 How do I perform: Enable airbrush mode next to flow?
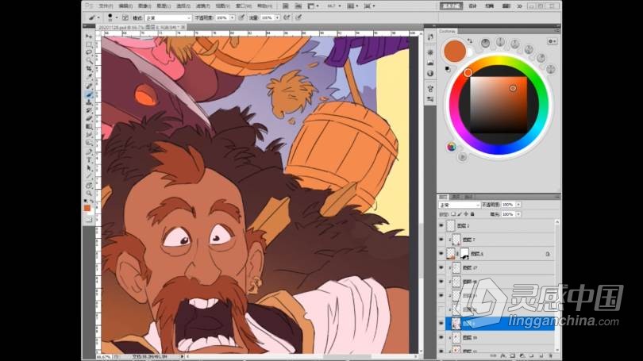click(x=287, y=17)
